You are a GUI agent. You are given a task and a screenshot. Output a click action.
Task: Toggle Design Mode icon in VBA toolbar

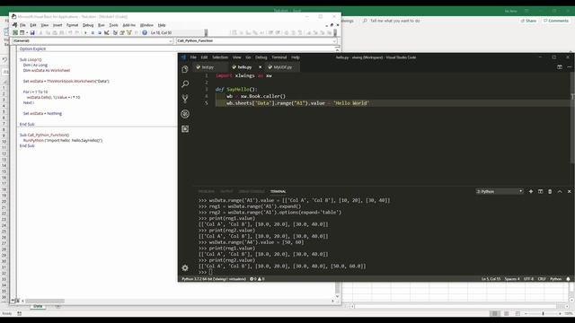tap(106, 33)
